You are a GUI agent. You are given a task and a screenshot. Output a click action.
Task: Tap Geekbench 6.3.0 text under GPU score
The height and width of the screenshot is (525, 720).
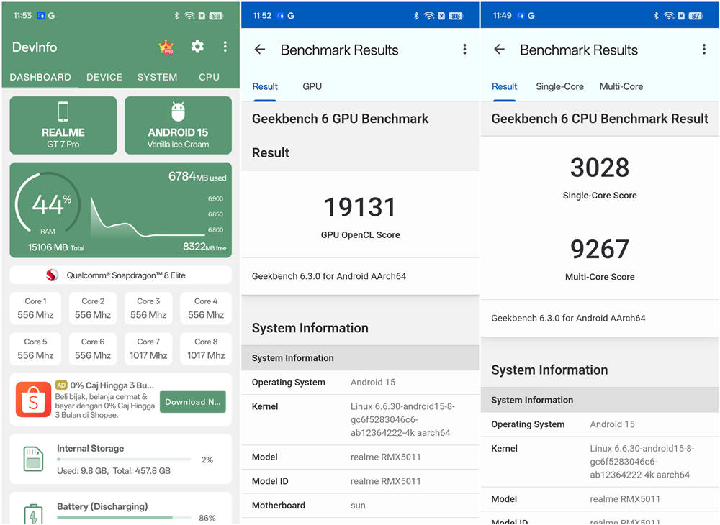coord(329,276)
